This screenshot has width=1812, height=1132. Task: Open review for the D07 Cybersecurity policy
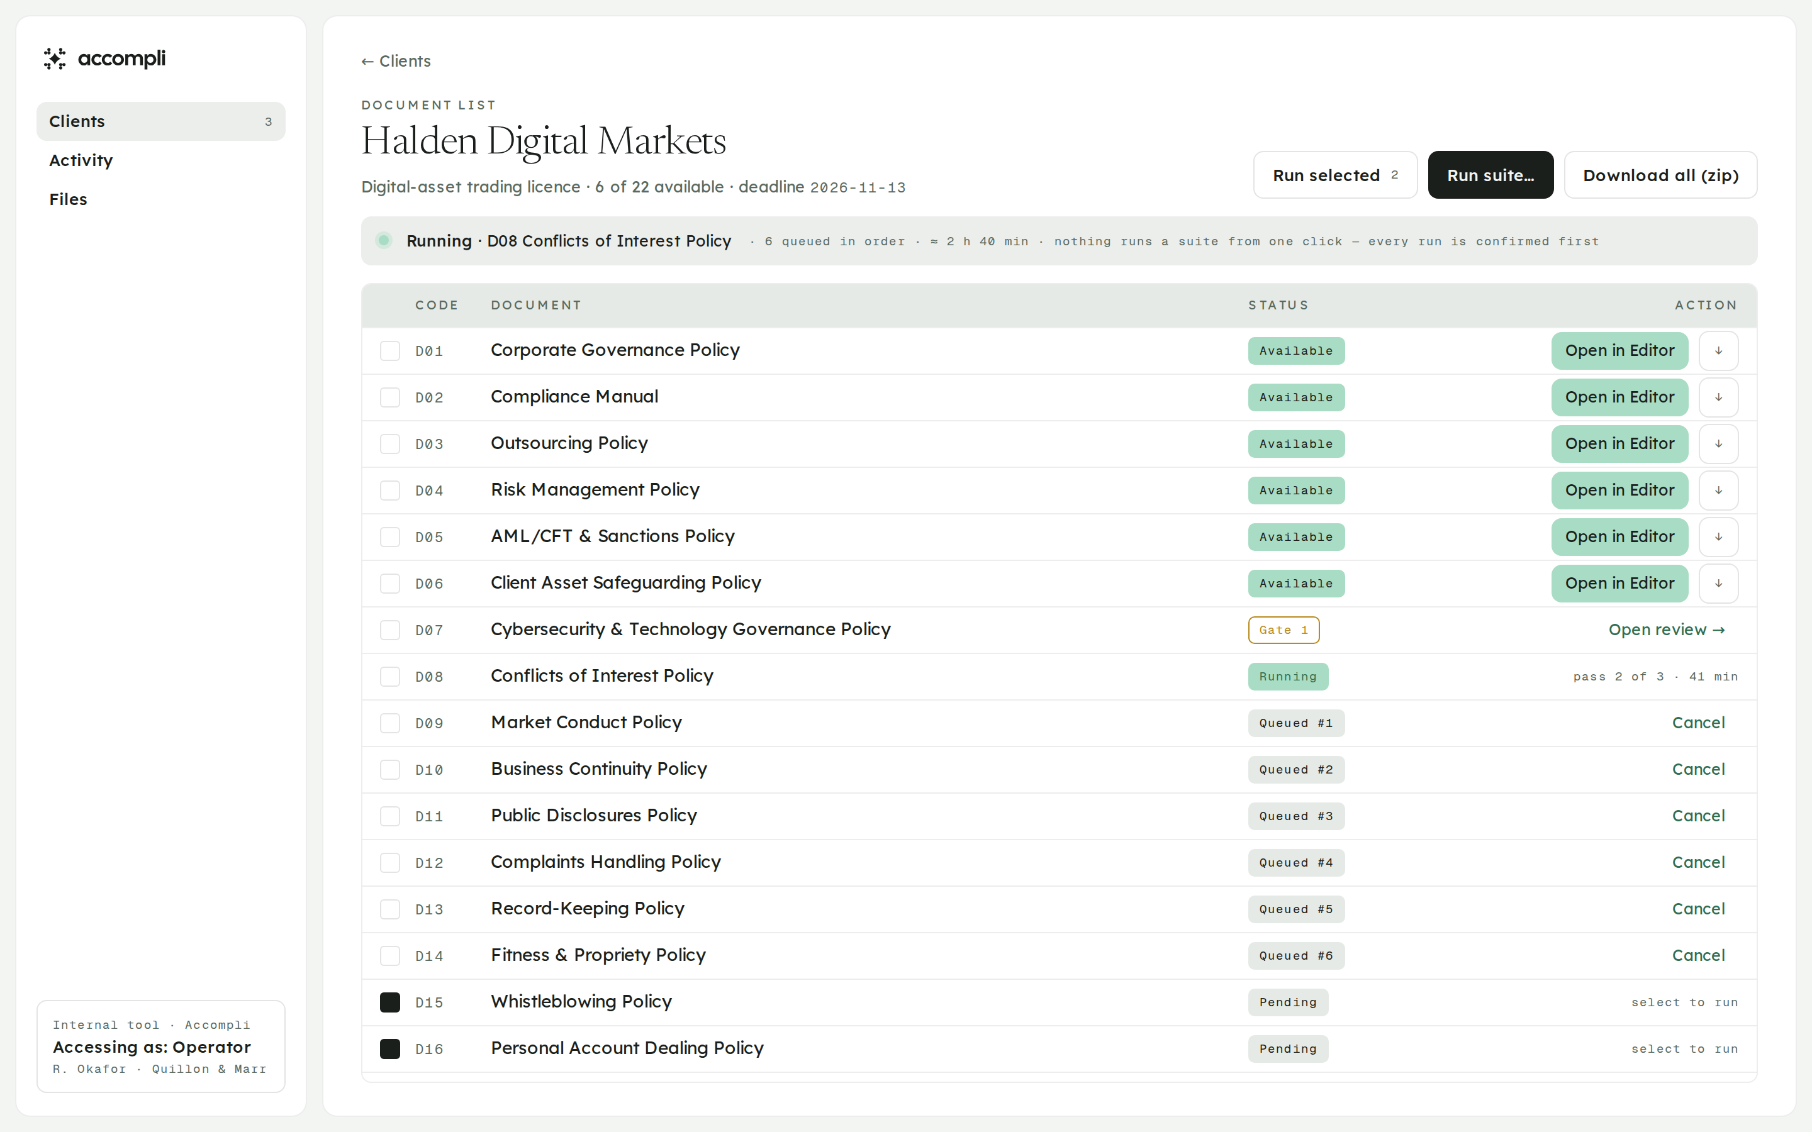click(x=1667, y=630)
